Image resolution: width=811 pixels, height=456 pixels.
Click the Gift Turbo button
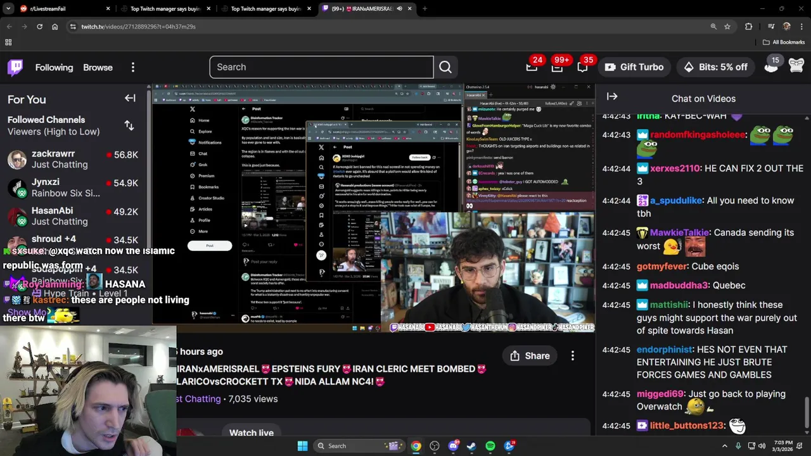[634, 67]
